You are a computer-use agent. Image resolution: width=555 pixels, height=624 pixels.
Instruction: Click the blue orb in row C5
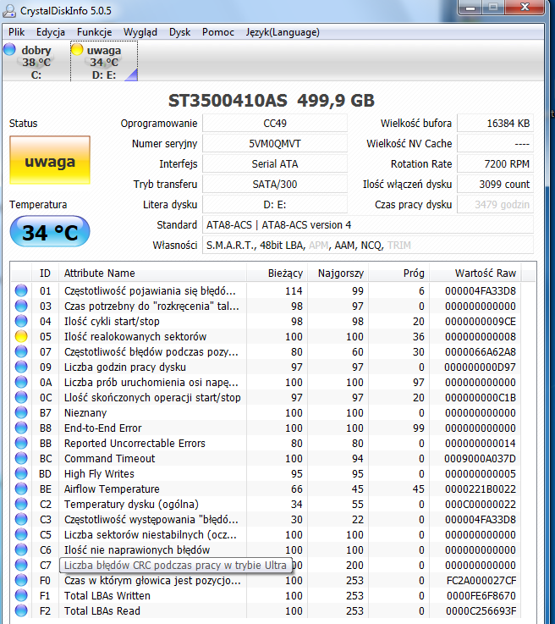[x=21, y=534]
